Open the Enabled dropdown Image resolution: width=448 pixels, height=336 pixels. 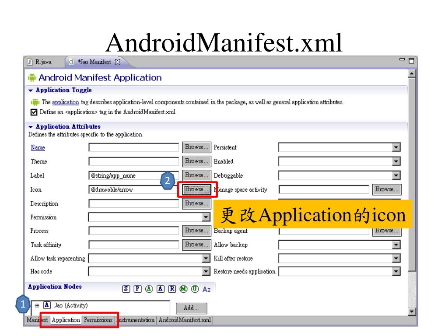(396, 161)
